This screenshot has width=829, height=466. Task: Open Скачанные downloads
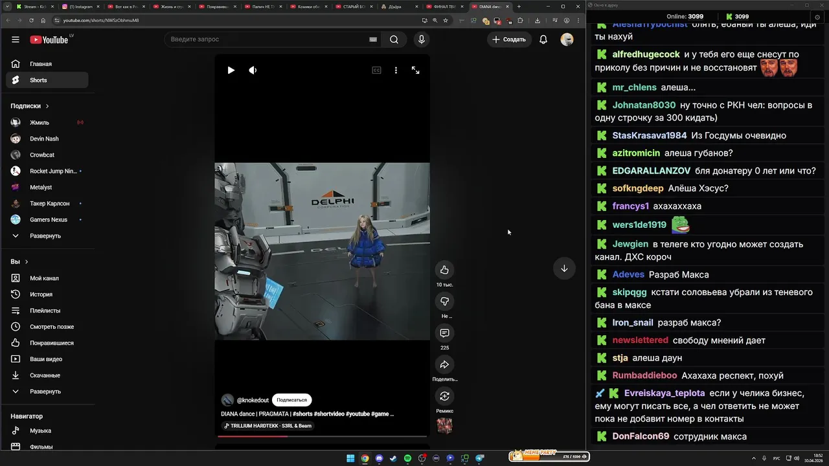click(47, 375)
